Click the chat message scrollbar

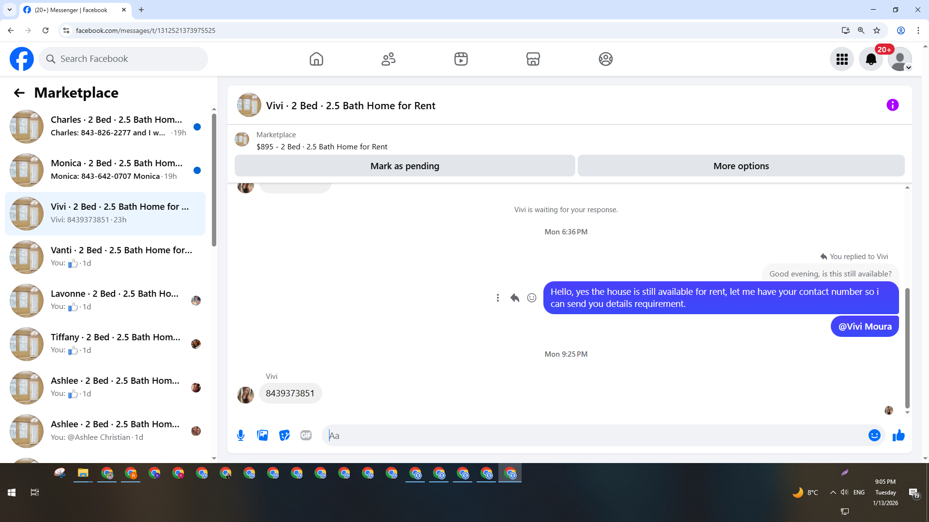coord(907,348)
